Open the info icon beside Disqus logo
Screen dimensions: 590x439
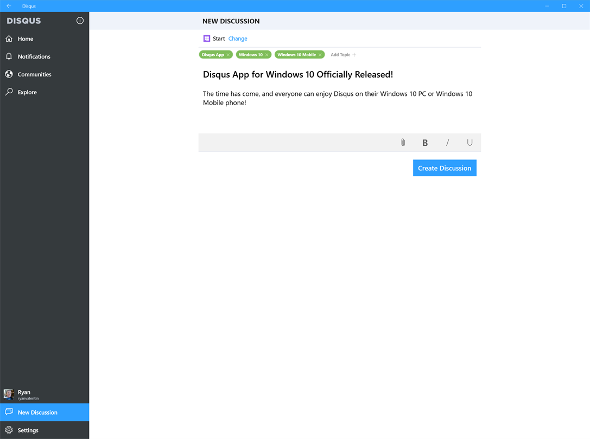[80, 21]
